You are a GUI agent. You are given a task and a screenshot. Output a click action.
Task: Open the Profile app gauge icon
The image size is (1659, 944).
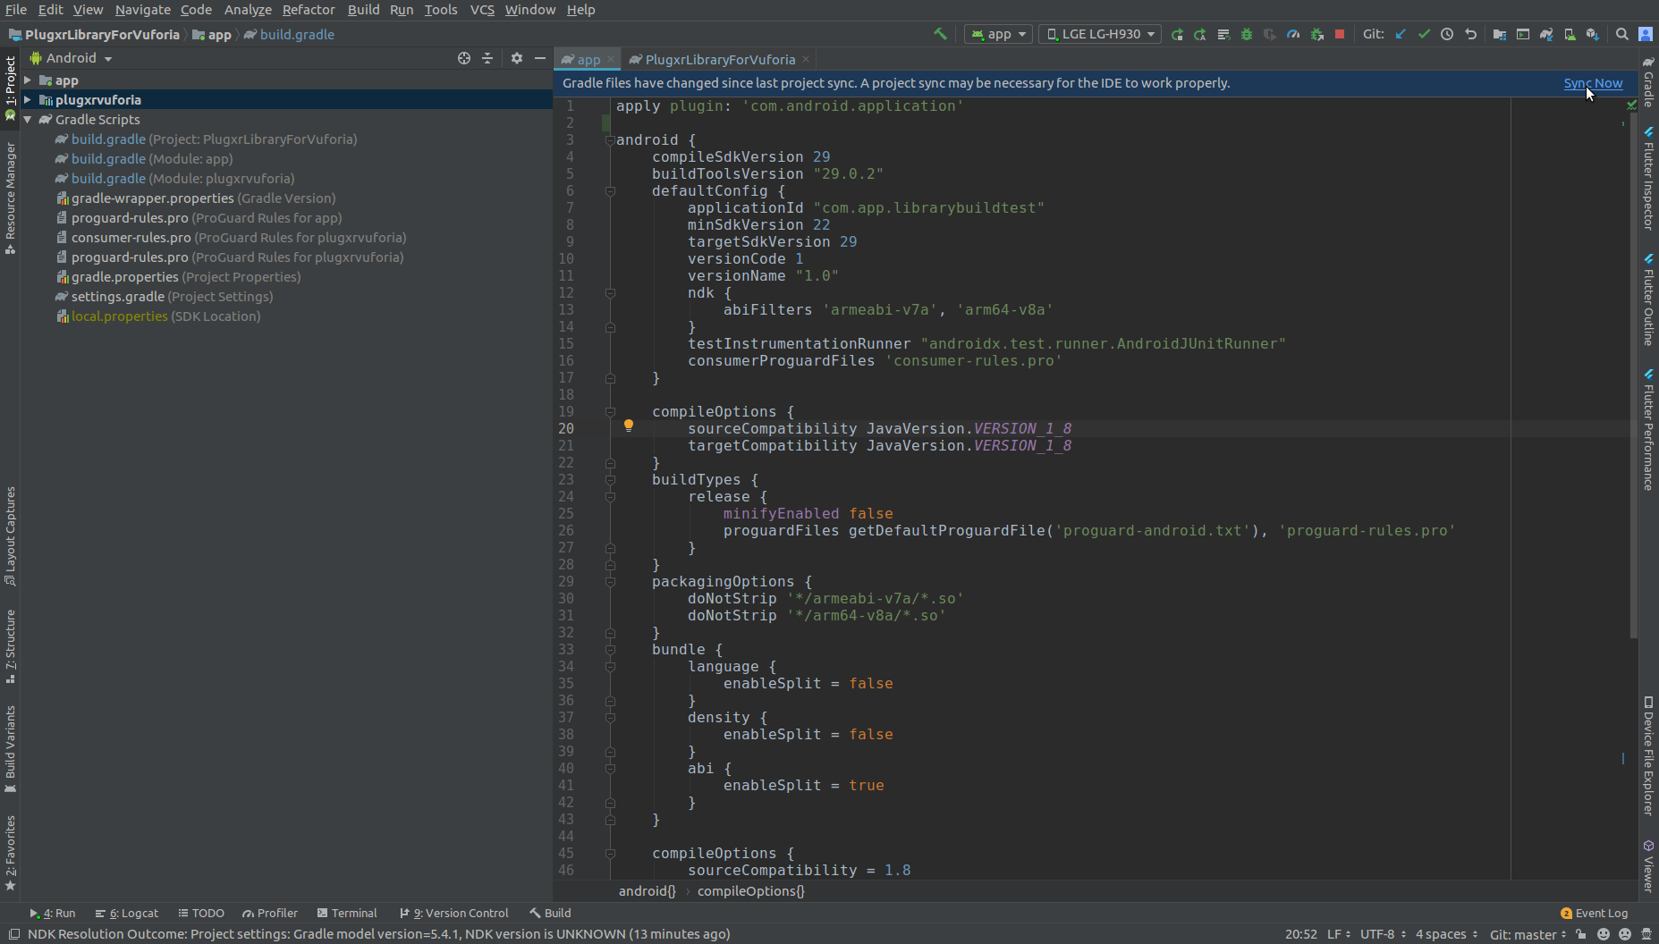1293,34
